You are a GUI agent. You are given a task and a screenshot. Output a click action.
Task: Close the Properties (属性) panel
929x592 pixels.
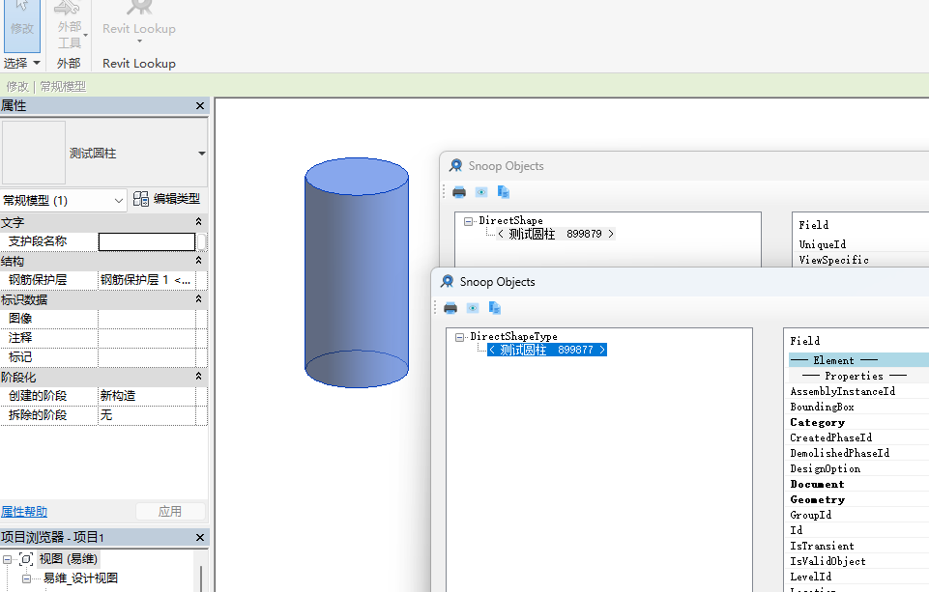(200, 106)
